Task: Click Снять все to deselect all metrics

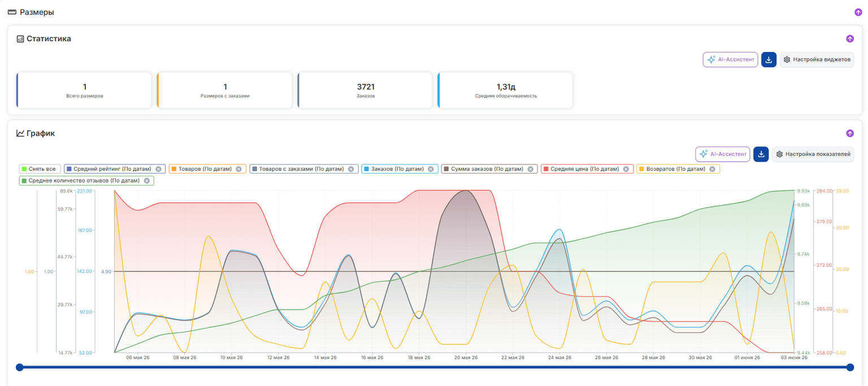Action: pyautogui.click(x=40, y=169)
